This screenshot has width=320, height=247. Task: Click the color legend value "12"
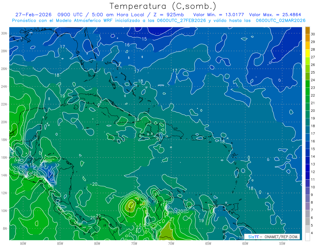pyautogui.click(x=313, y=172)
